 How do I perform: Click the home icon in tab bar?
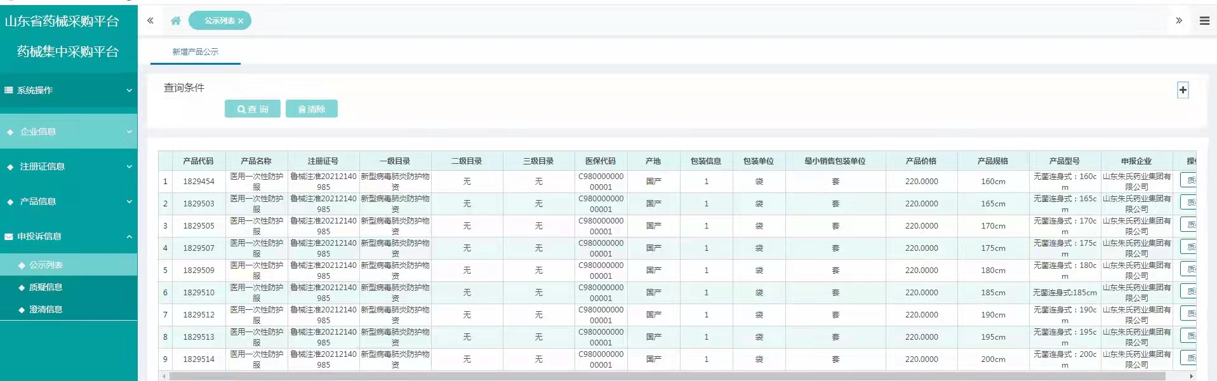pos(176,21)
